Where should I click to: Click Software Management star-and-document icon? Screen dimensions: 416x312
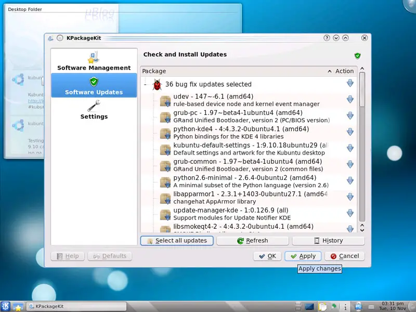coord(94,57)
